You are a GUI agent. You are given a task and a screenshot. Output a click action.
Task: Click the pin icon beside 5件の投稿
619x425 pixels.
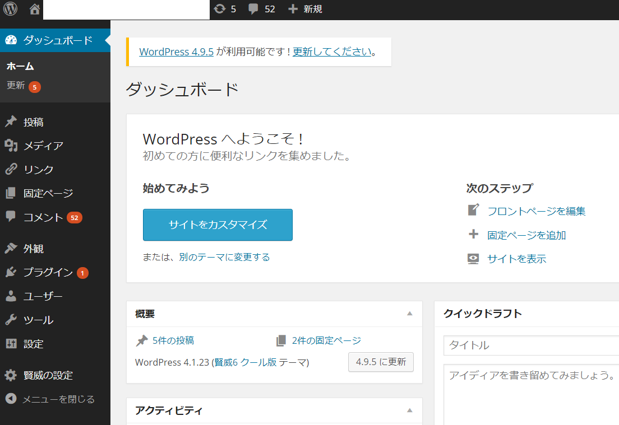coord(142,340)
